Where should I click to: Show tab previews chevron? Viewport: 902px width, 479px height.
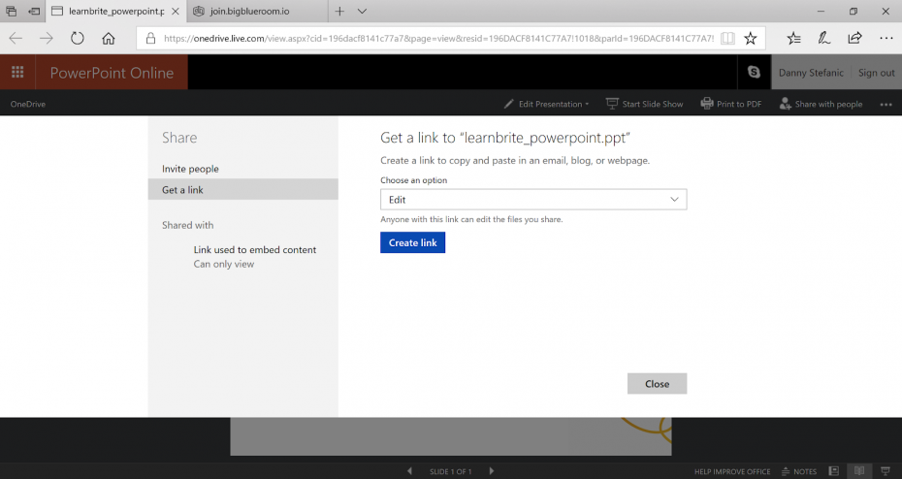coord(362,11)
